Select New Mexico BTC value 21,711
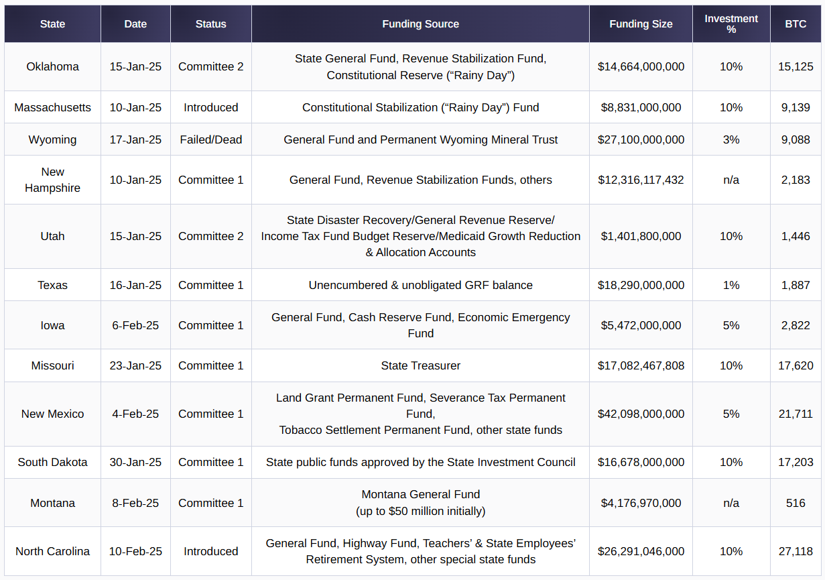The width and height of the screenshot is (825, 580). point(796,414)
